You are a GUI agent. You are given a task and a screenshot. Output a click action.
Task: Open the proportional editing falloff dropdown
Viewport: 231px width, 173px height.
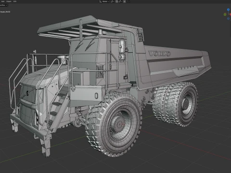click(x=128, y=1)
